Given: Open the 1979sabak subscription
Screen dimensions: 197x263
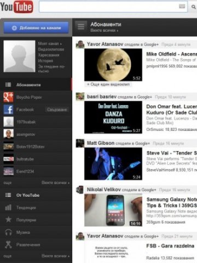Looking at the screenshot, I should [26, 122].
